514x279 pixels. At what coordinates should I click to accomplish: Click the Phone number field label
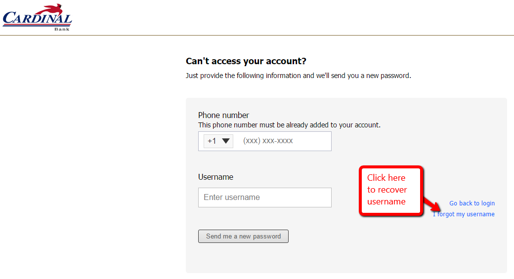(223, 115)
